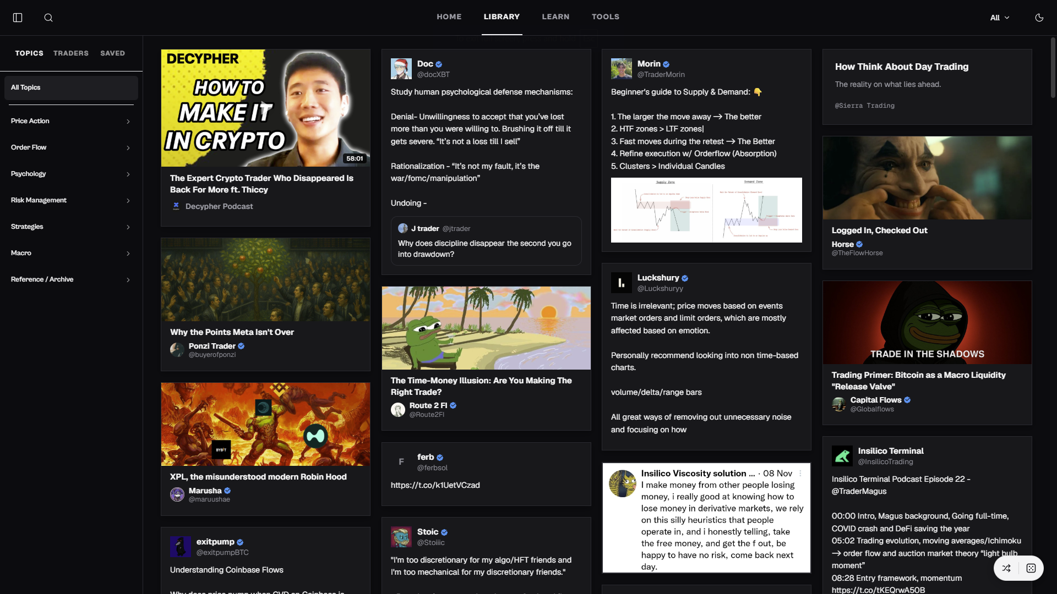Expand the Psychology chevron
This screenshot has width=1057, height=594.
tap(128, 174)
